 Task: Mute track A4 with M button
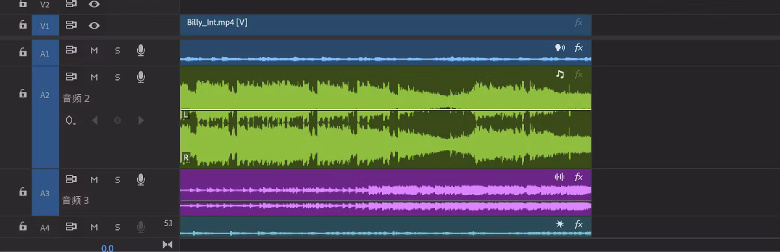pos(94,227)
